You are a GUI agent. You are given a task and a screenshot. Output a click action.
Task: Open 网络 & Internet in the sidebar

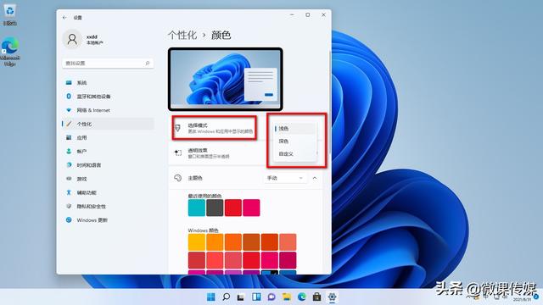[108, 110]
